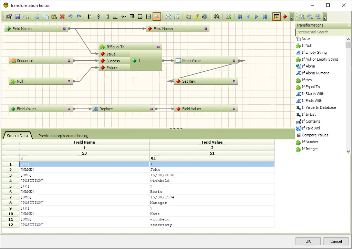Click Transformations list scroll up arrow
Image resolution: width=352 pixels, height=249 pixels.
tap(349, 39)
